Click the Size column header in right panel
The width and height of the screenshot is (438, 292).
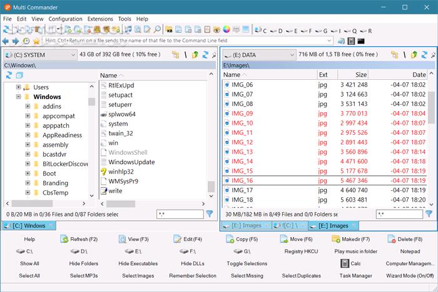tap(353, 75)
